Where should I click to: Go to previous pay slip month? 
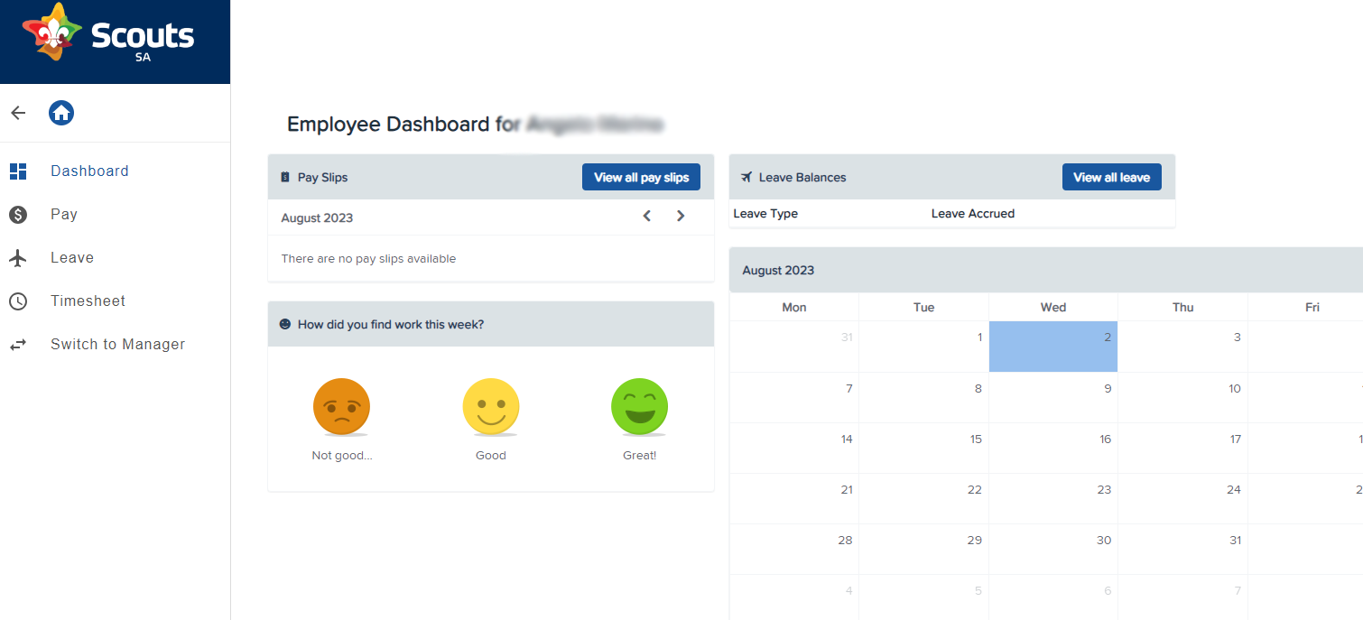(x=647, y=217)
